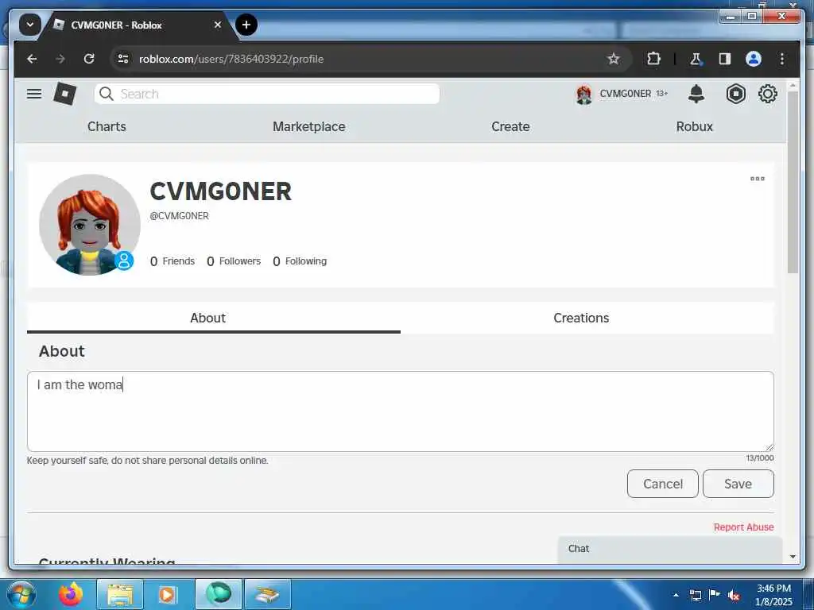Open the file explorer taskbar icon
The image size is (814, 610).
120,594
